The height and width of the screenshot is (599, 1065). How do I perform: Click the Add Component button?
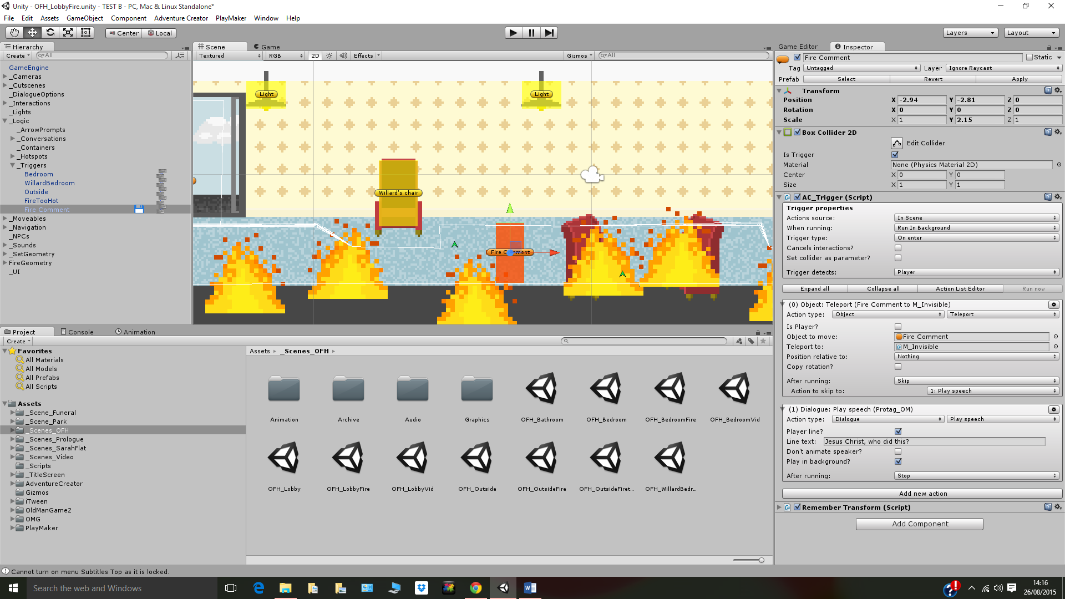pos(919,524)
